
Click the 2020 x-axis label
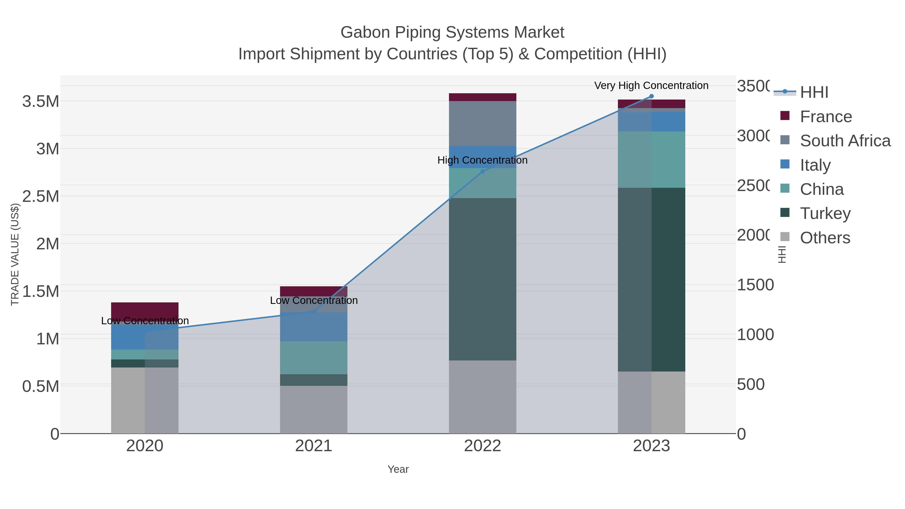145,446
